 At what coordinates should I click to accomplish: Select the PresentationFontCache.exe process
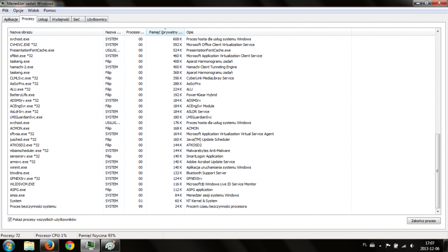click(222, 50)
